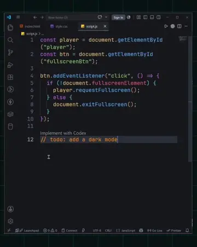The height and width of the screenshot is (247, 197).
Task: Toggle the primary side bar
Action: click(146, 18)
